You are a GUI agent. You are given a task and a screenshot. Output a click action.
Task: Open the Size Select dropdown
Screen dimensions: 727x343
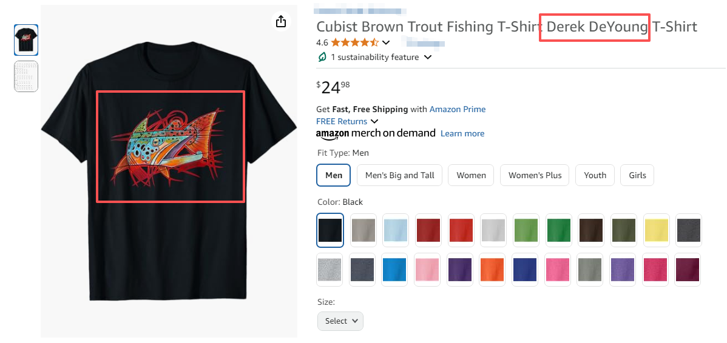click(x=340, y=321)
